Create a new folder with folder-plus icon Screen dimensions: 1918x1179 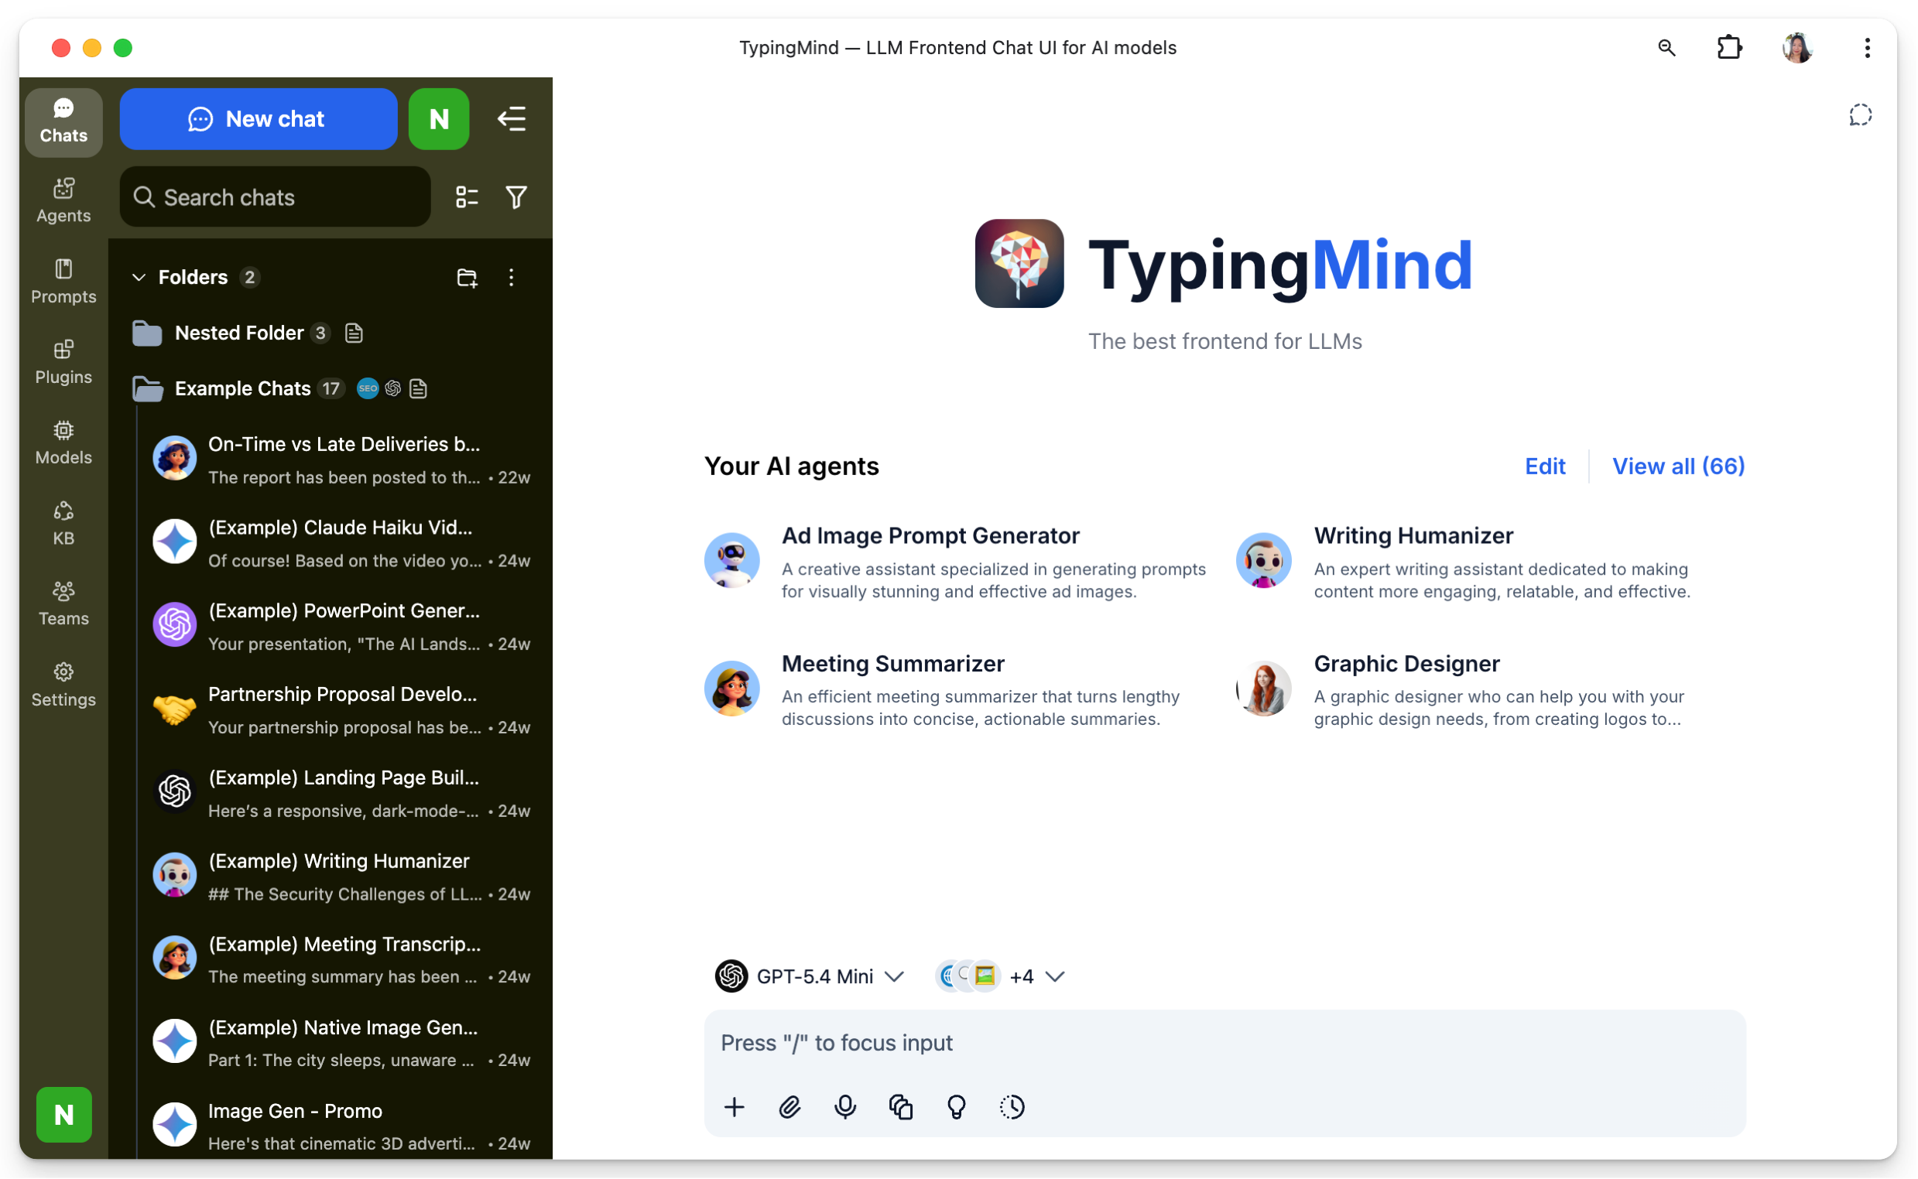coord(467,278)
